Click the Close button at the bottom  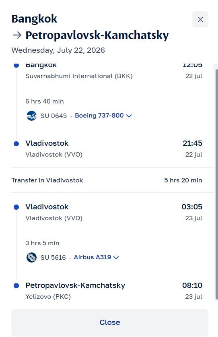tap(110, 323)
